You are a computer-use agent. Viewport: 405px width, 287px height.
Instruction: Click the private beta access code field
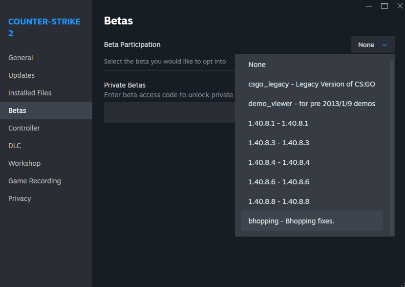[x=170, y=112]
